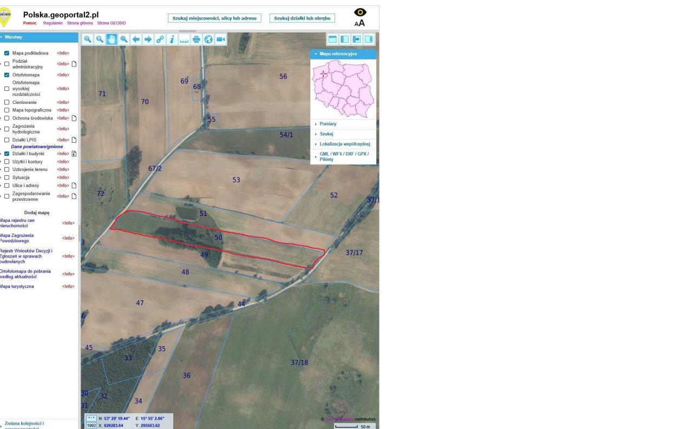693x429 pixels.
Task: Enable Użytki i kontury layer
Action: click(x=7, y=162)
